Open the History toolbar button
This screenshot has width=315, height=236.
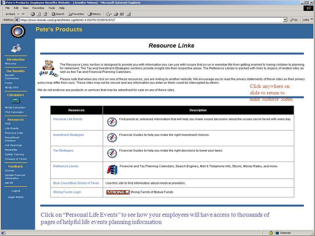pos(94,14)
